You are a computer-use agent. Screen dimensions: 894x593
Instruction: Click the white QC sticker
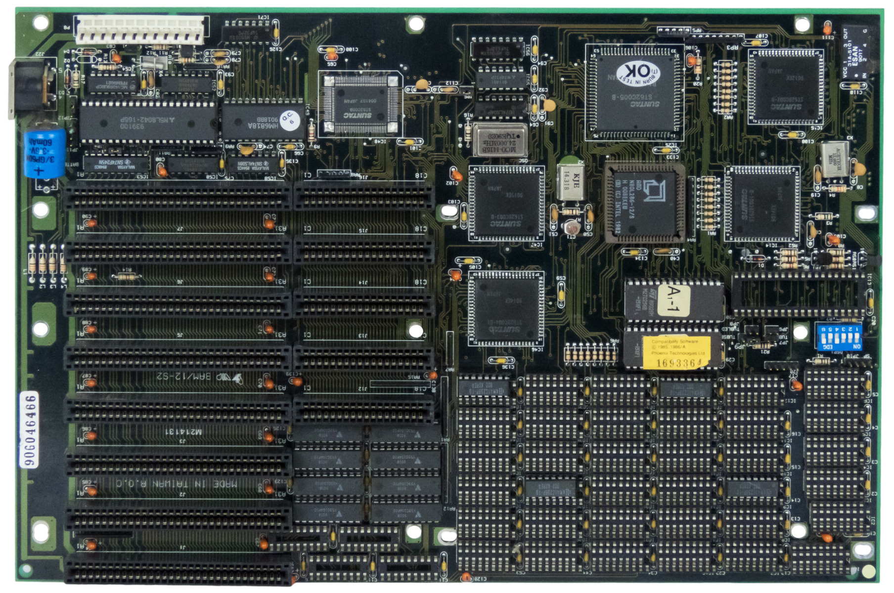[290, 121]
